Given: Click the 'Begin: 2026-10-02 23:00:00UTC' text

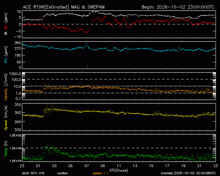Looking at the screenshot, I should (x=178, y=7).
